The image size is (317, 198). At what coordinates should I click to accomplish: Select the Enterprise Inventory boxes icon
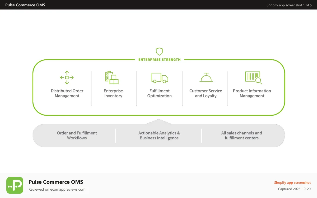pyautogui.click(x=112, y=78)
